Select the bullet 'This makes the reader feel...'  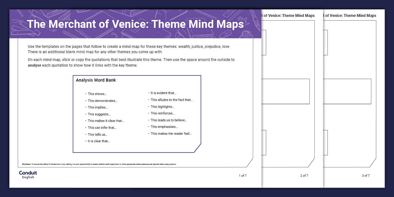point(171,133)
